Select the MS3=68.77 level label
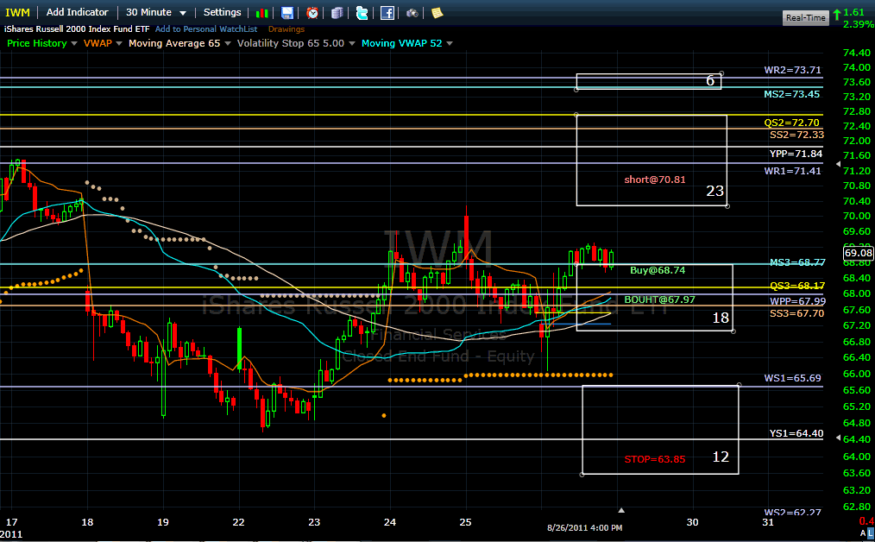 tap(797, 262)
